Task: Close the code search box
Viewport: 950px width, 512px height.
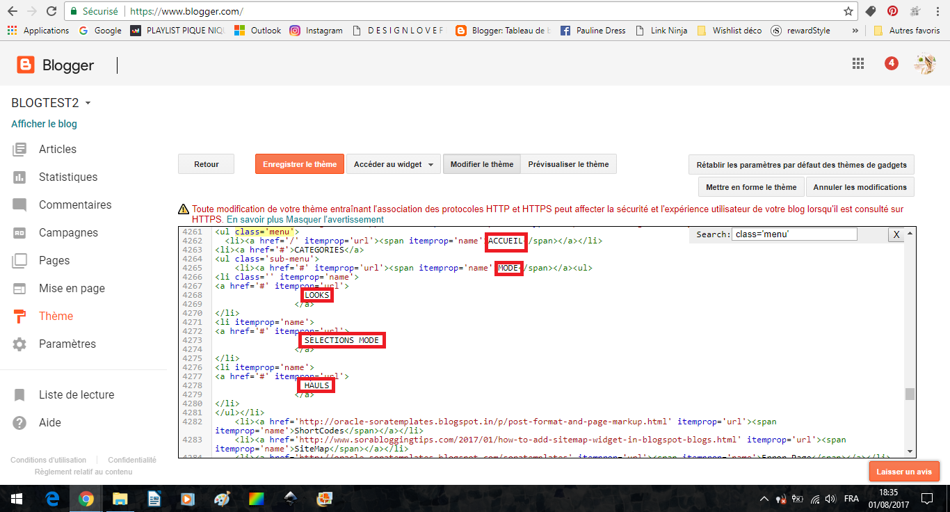Action: [896, 235]
